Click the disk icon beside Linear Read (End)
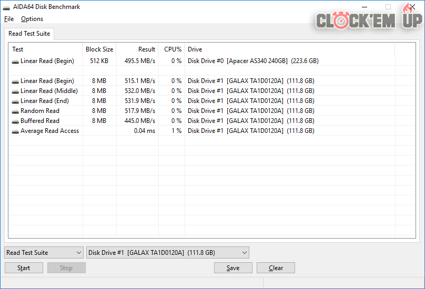Image resolution: width=425 pixels, height=289 pixels. tap(15, 101)
